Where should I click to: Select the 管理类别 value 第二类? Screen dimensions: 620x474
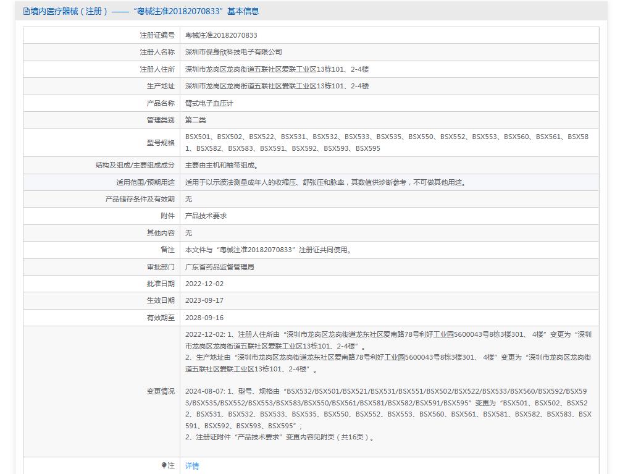[196, 119]
